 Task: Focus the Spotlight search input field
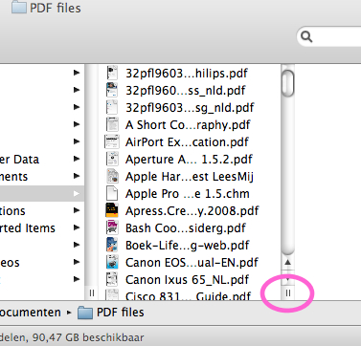328,37
